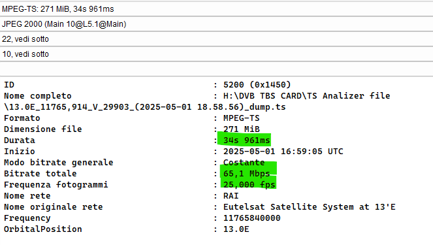Click the 'OrbitalPosition' label
This screenshot has width=433, height=245.
43,229
